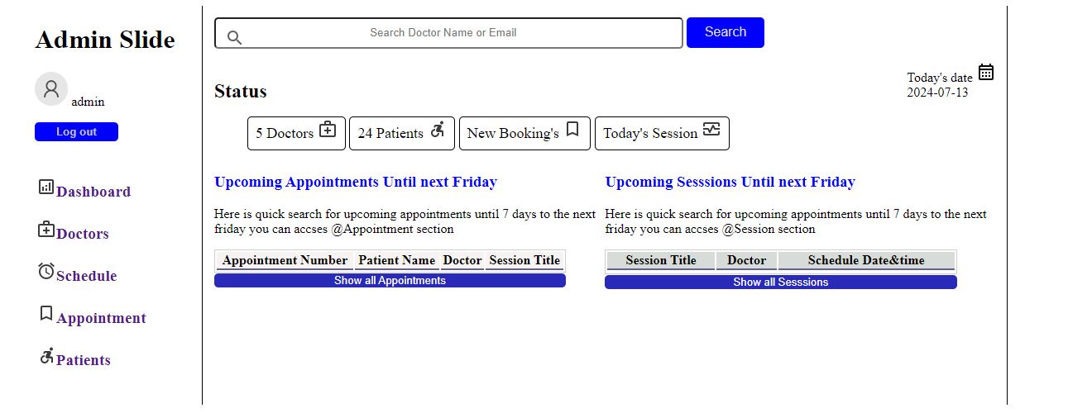Click the Schedule alarm clock icon
1068x413 pixels.
[x=46, y=271]
